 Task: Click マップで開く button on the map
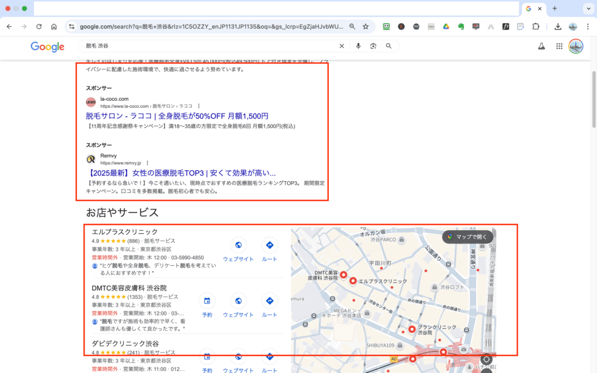[468, 237]
